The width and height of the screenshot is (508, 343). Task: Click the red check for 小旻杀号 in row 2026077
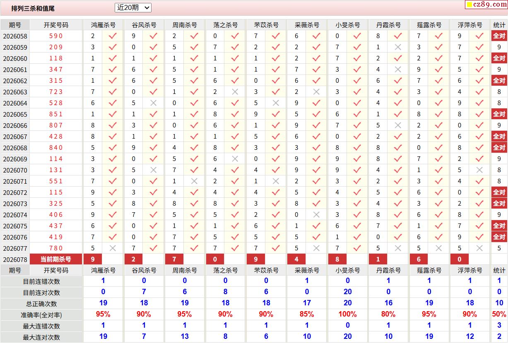pyautogui.click(x=357, y=248)
